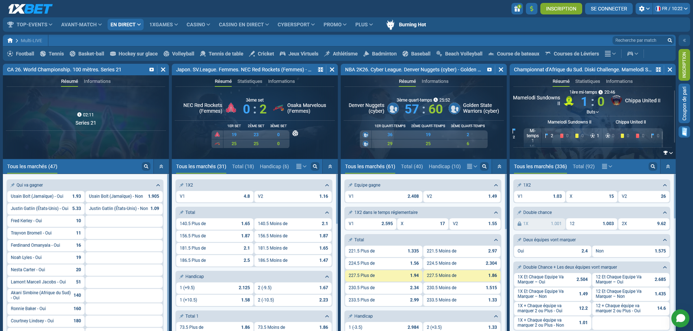This screenshot has width=693, height=331.
Task: Show Total (92) markets tab
Action: tap(583, 166)
